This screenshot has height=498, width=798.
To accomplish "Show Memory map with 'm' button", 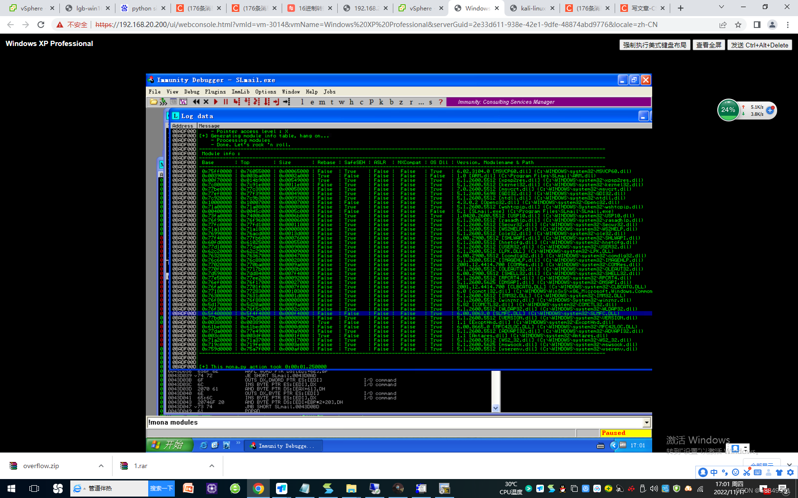I will 322,101.
